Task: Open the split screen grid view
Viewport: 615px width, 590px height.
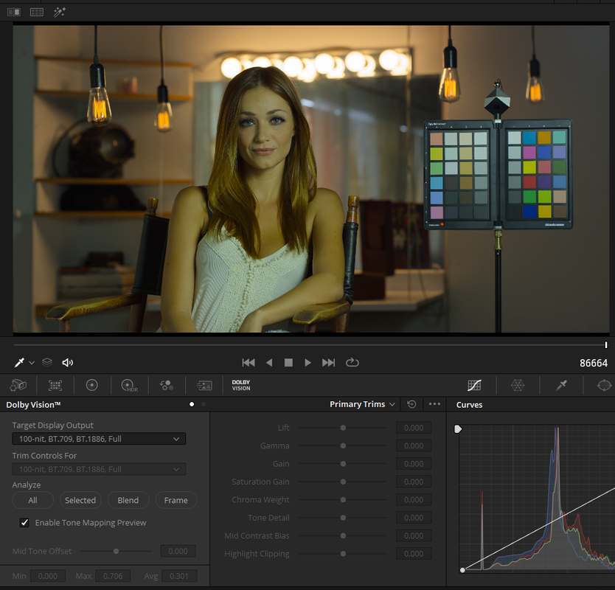Action: click(37, 12)
